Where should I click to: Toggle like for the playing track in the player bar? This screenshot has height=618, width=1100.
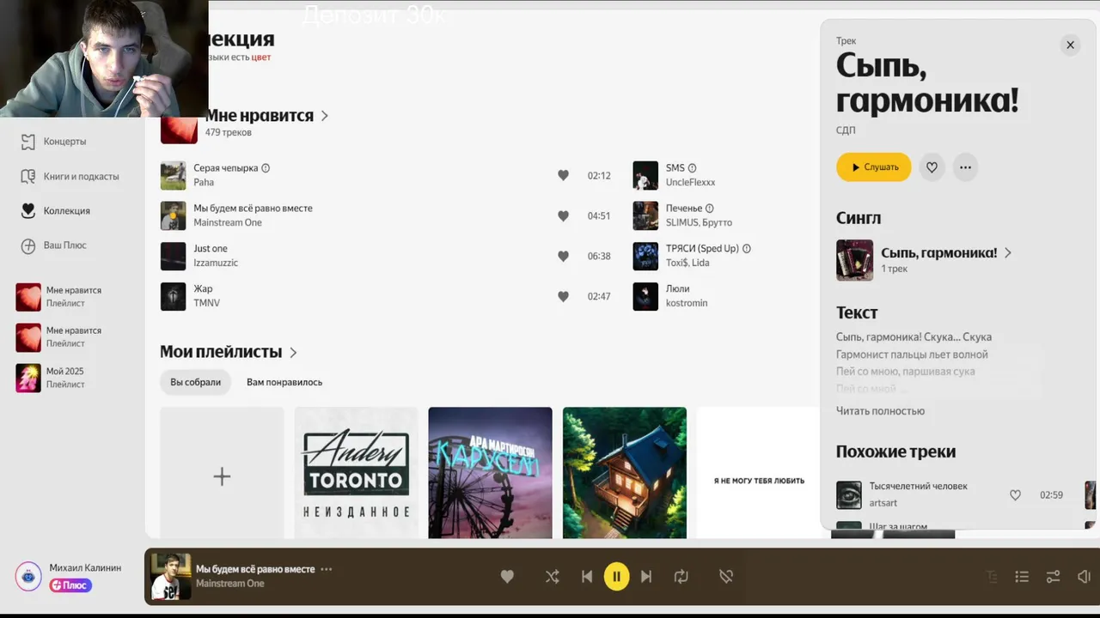(x=507, y=577)
